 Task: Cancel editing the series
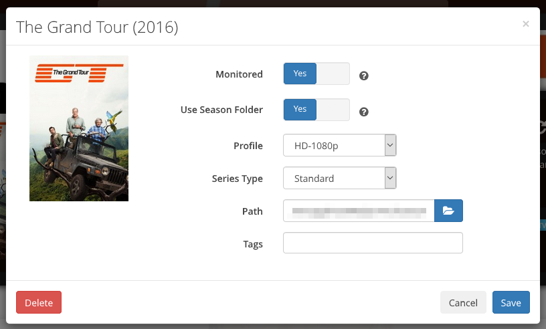463,302
